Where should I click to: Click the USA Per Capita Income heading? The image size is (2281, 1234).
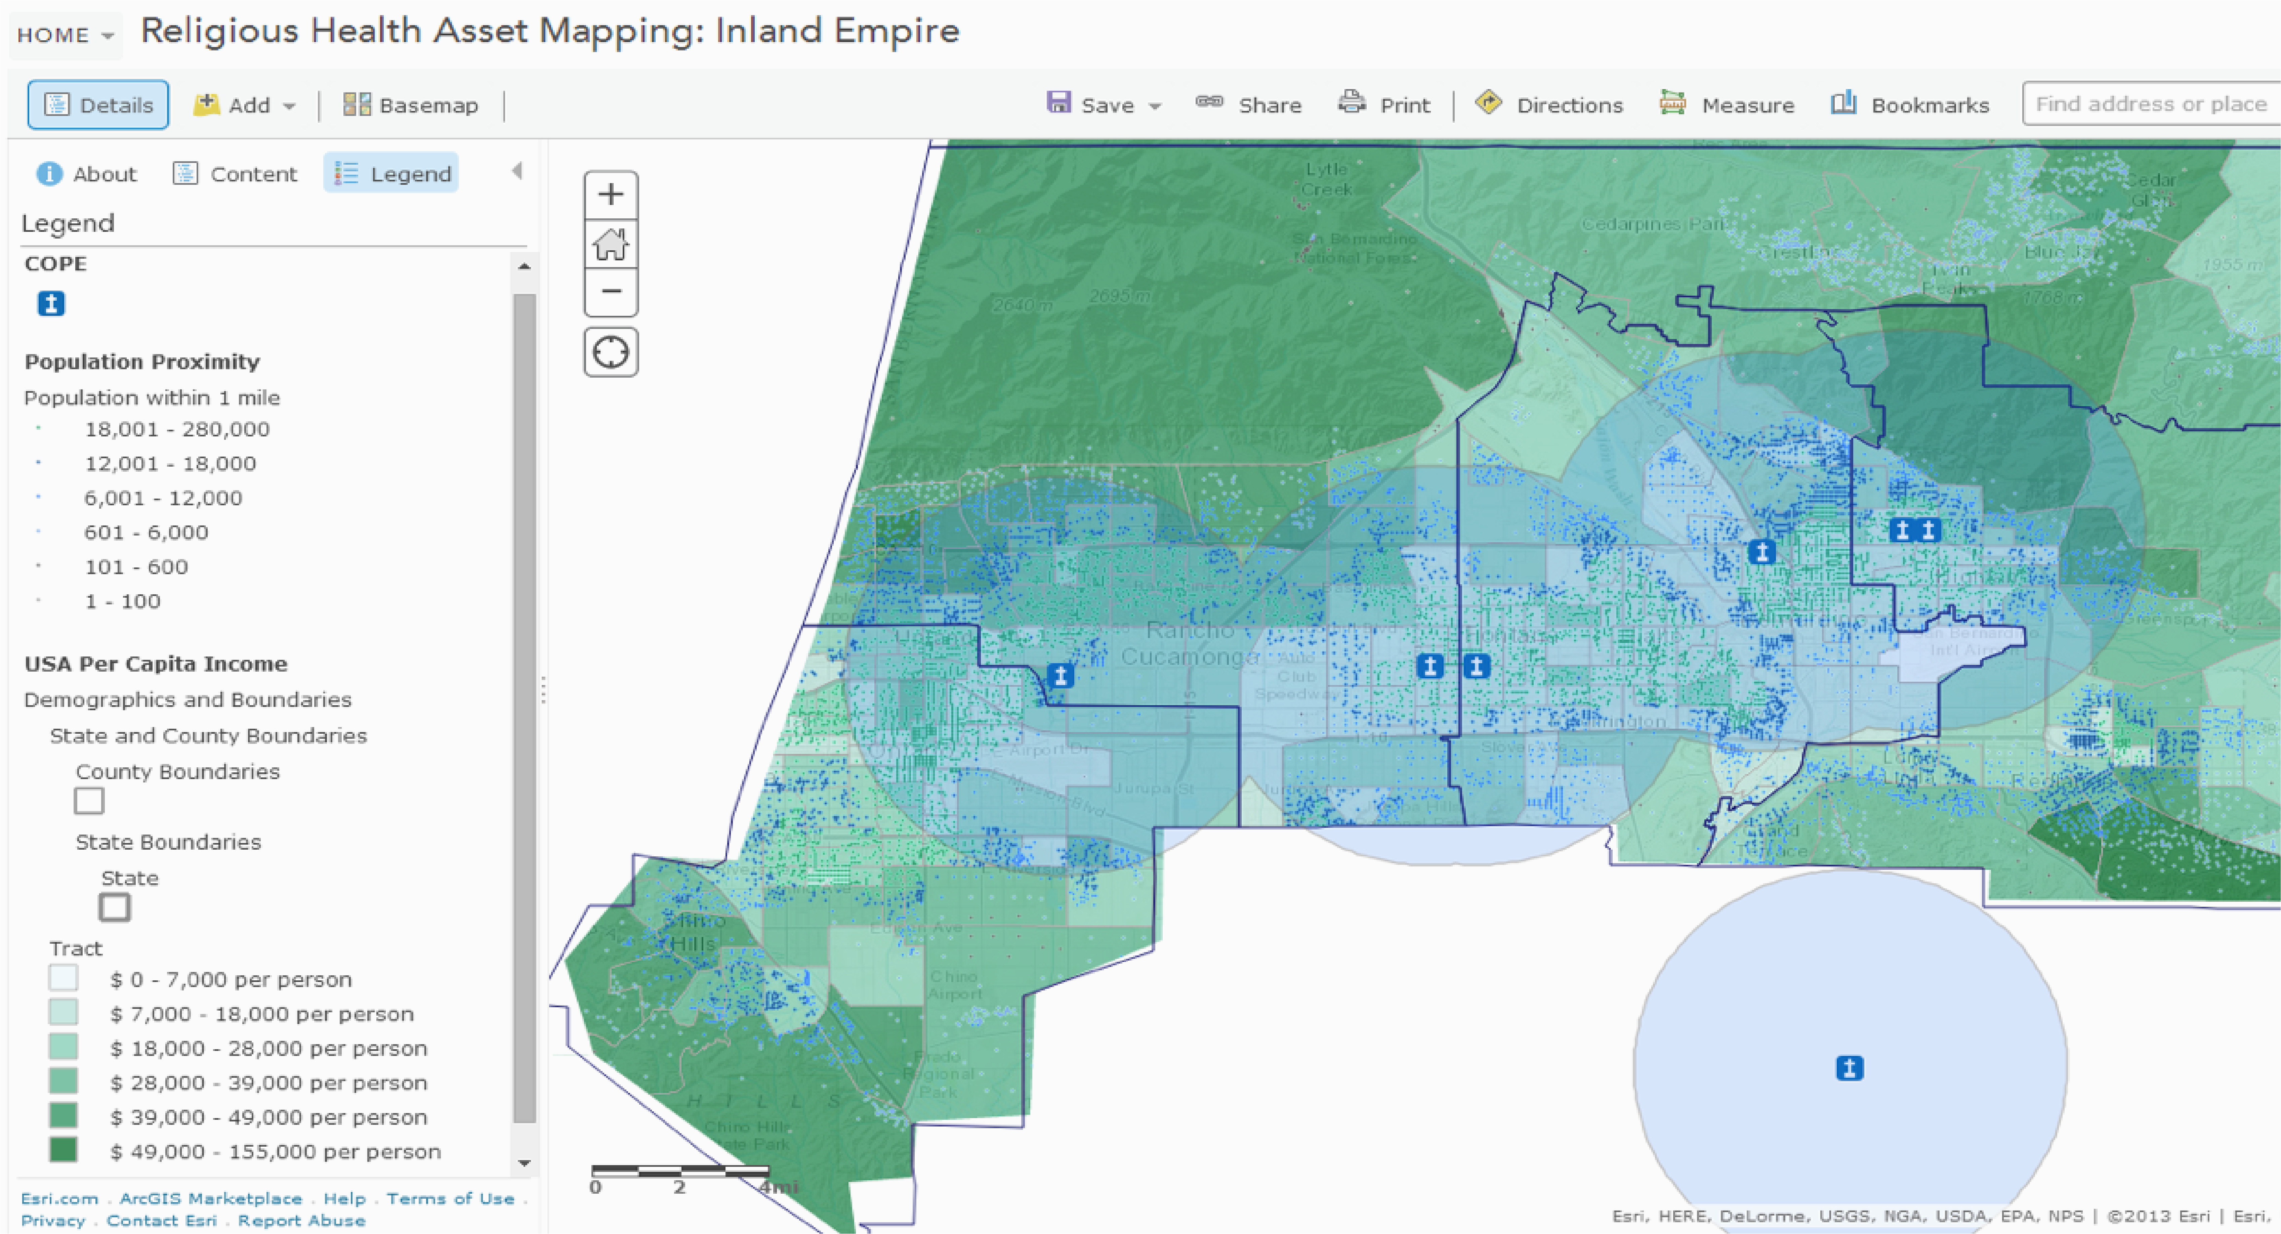click(156, 664)
